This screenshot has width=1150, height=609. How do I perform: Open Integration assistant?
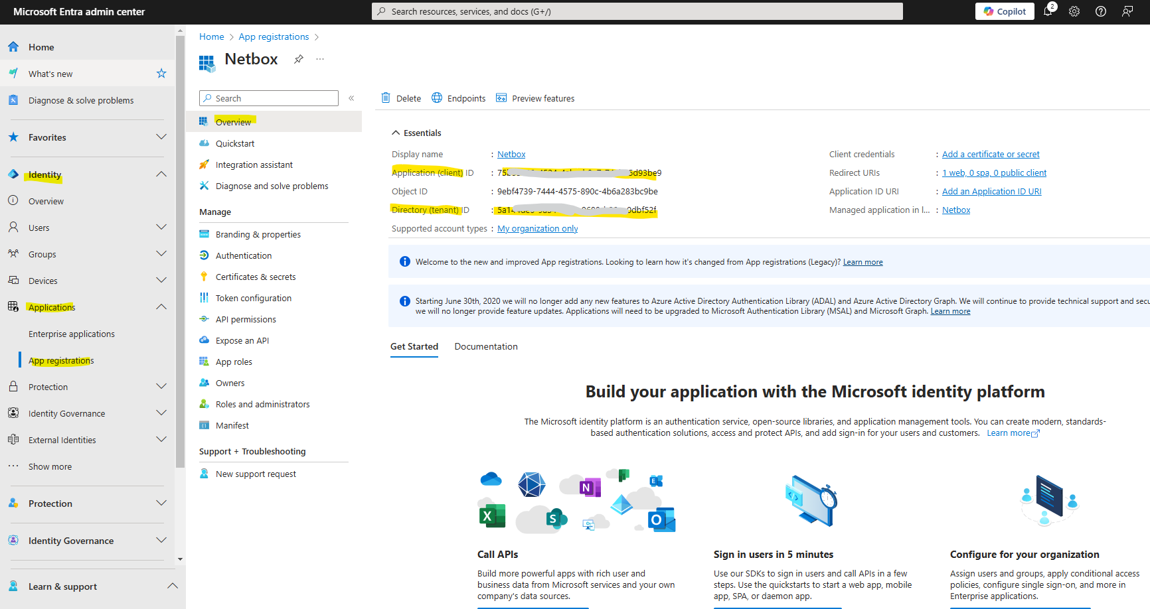[254, 165]
